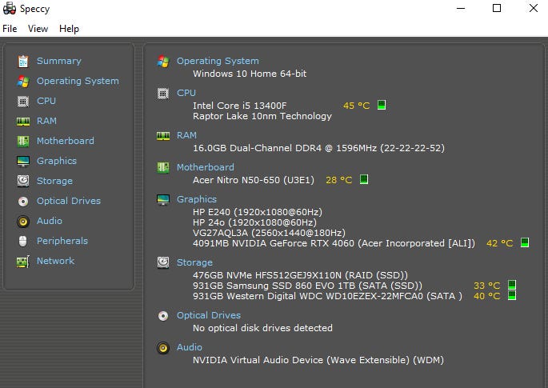Click the Audio speaker icon in sidebar
The image size is (548, 388).
[22, 221]
